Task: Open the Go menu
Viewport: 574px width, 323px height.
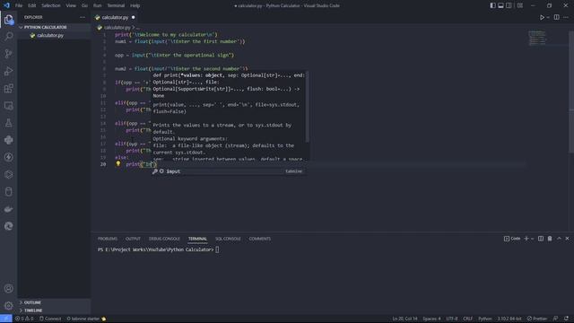Action: click(x=84, y=5)
